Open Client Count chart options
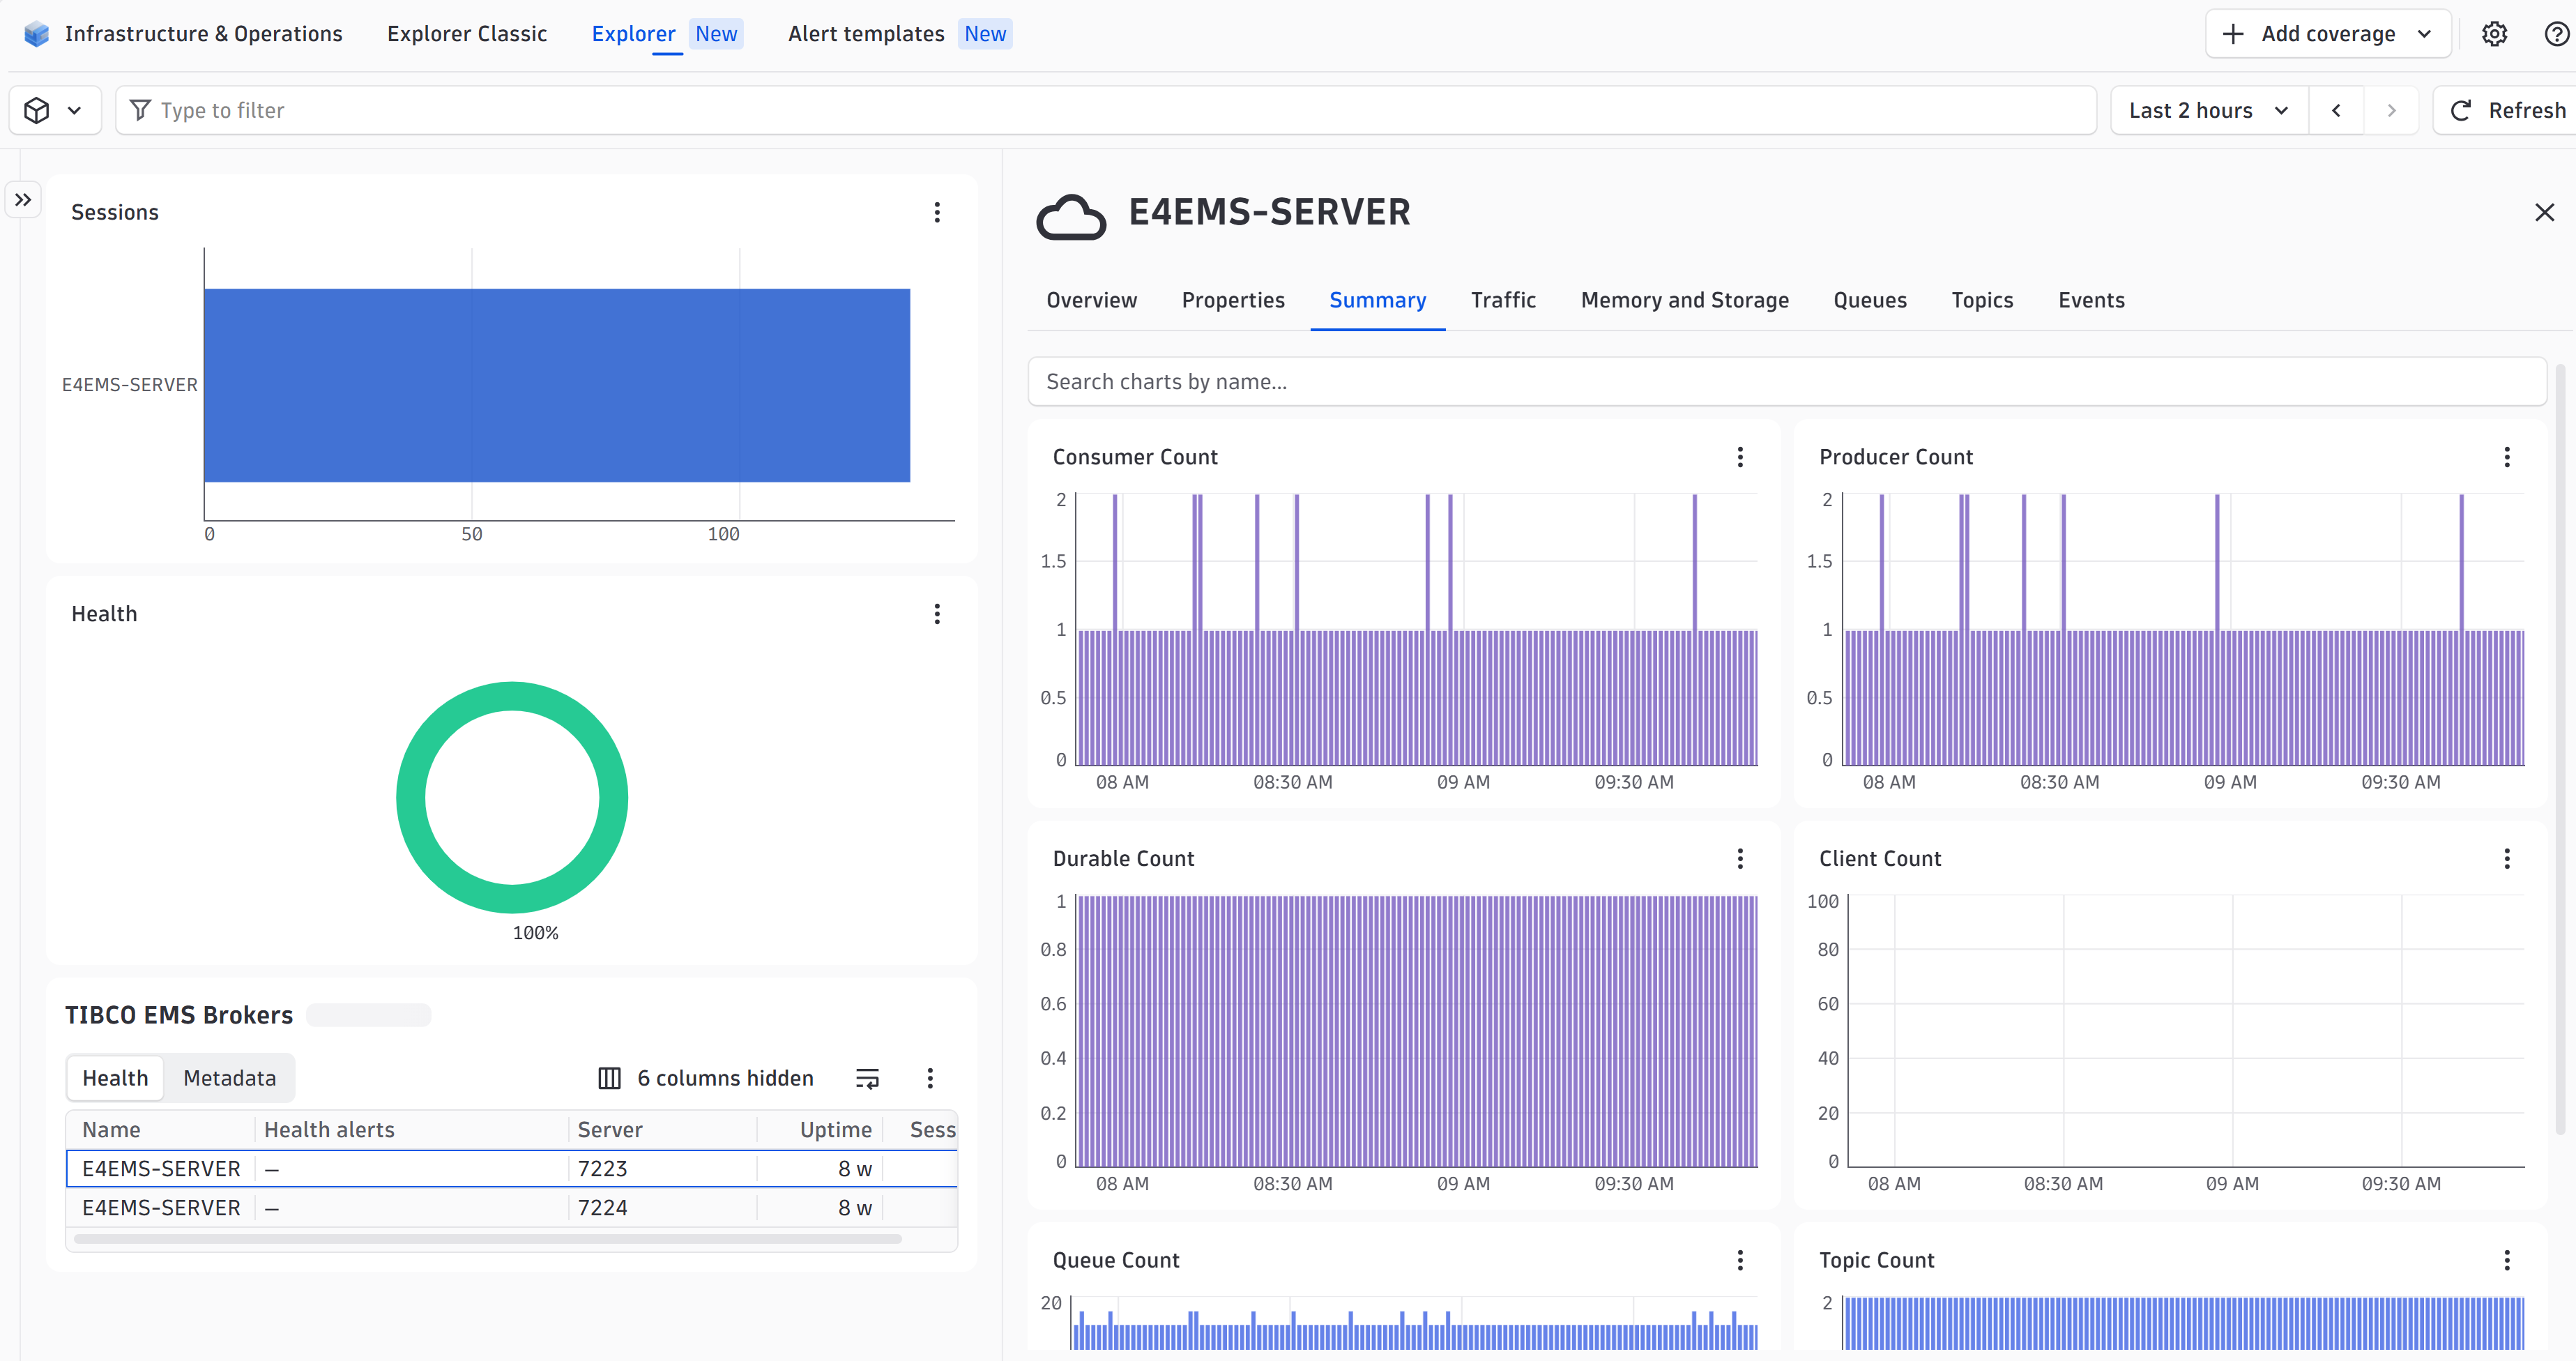Image resolution: width=2576 pixels, height=1361 pixels. coord(2506,858)
